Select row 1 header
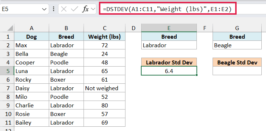266x131 pixels. coord(7,37)
